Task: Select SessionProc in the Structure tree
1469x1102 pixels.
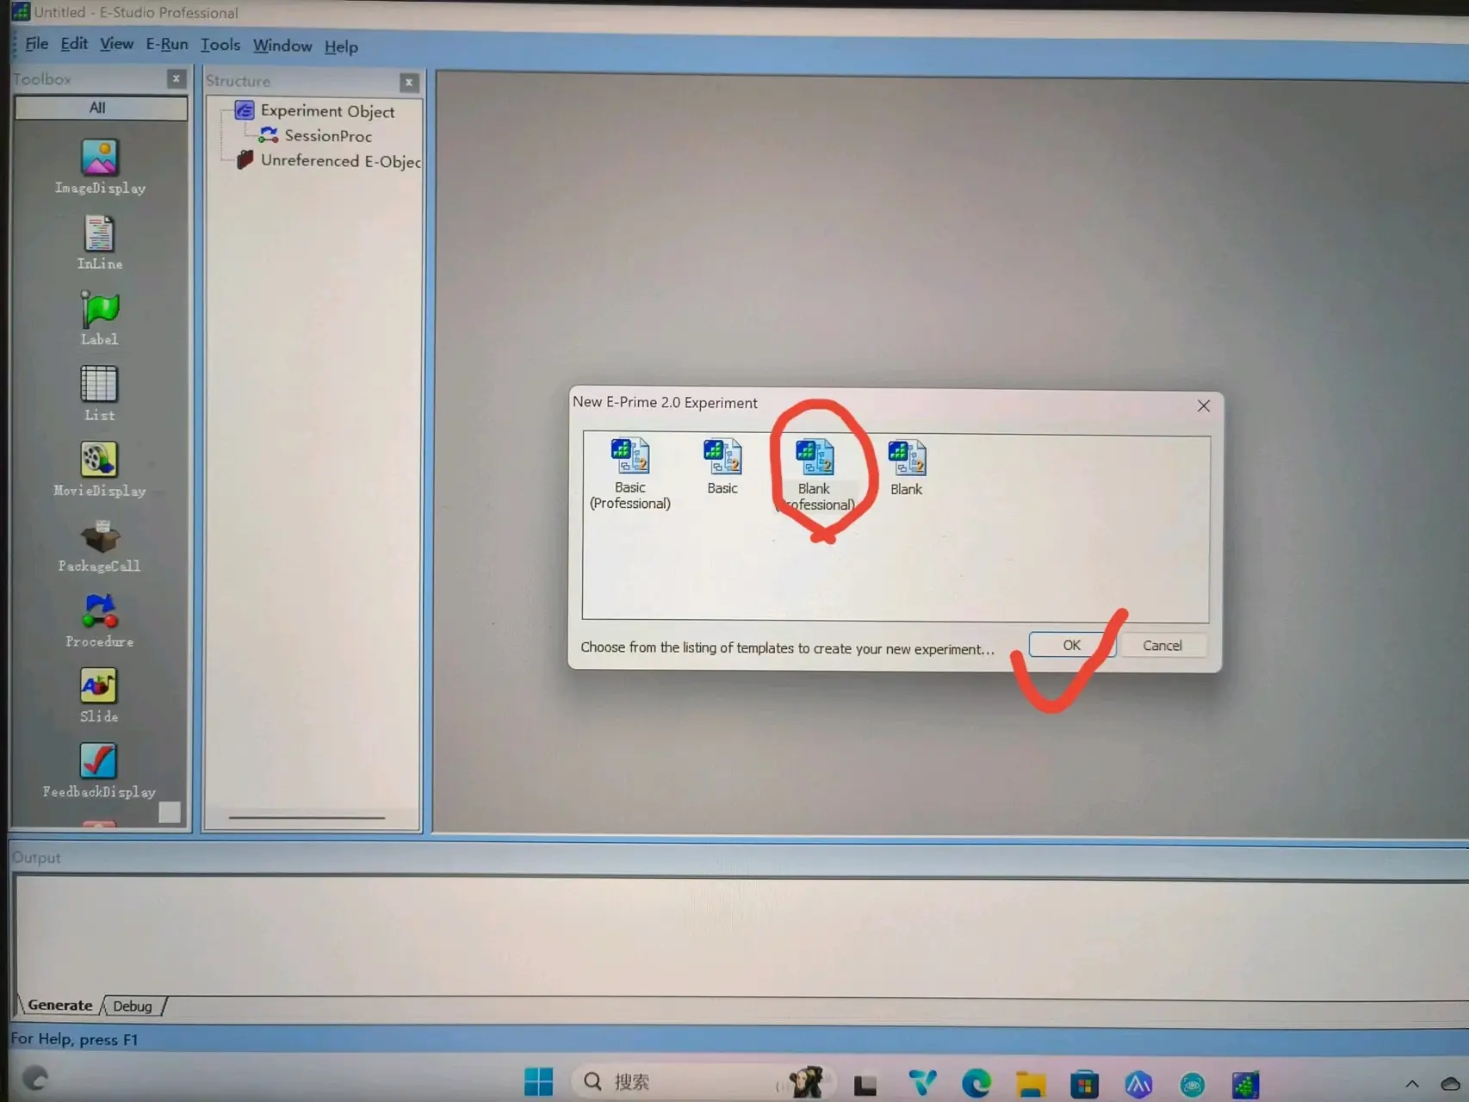Action: 315,135
